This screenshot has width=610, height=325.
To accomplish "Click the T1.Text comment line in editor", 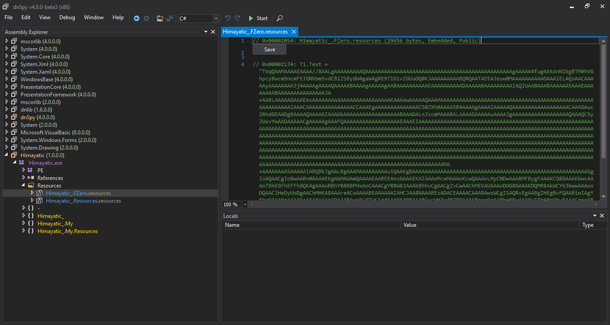I will [x=290, y=64].
